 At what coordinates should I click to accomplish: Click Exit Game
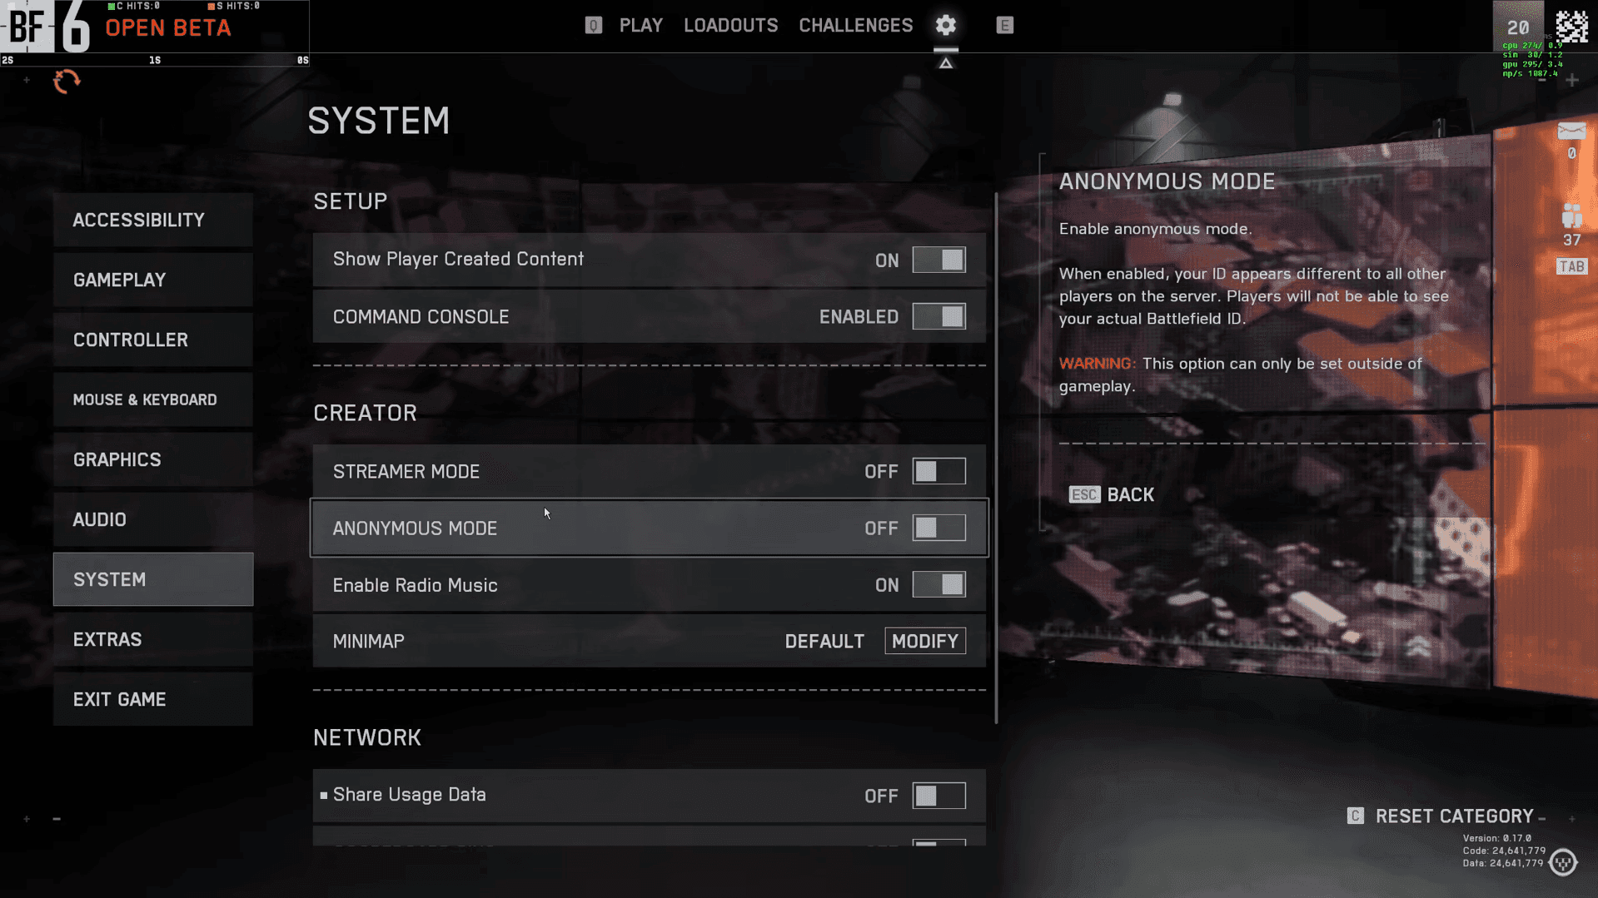pyautogui.click(x=153, y=699)
